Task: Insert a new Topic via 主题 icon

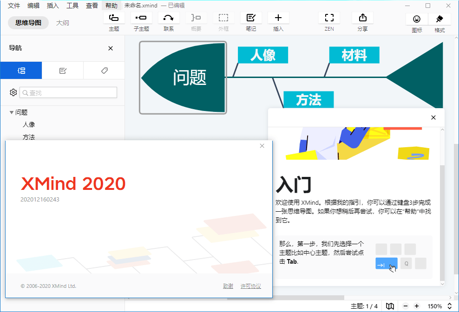Action: pos(114,18)
